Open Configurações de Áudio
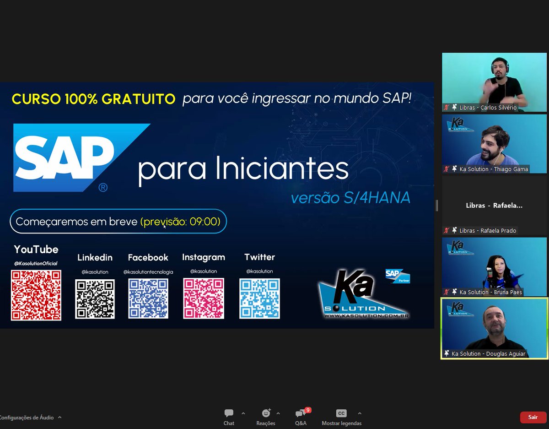 tap(27, 418)
